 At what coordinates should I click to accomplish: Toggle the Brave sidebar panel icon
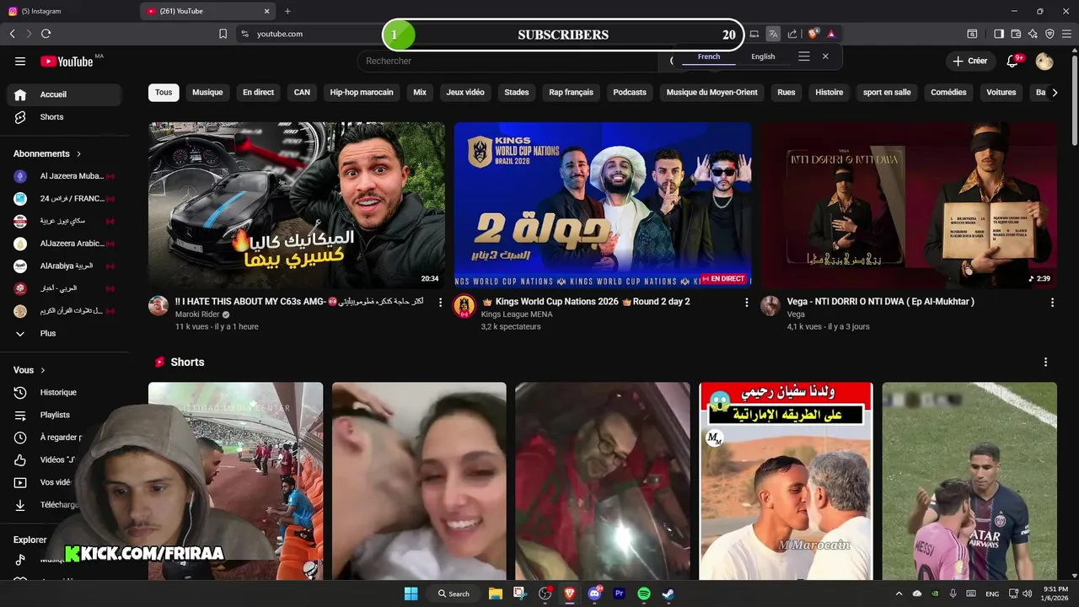(999, 34)
